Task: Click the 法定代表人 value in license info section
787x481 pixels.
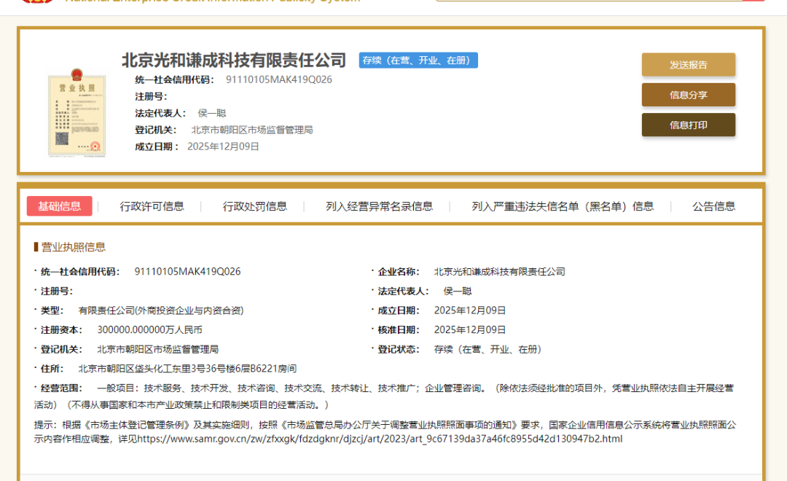Action: tap(458, 292)
